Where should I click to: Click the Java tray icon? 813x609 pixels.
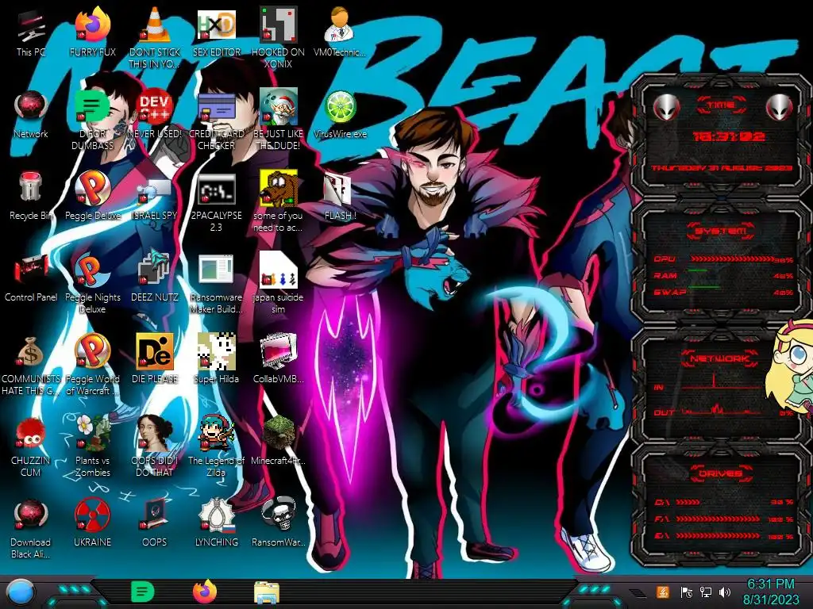pyautogui.click(x=663, y=592)
